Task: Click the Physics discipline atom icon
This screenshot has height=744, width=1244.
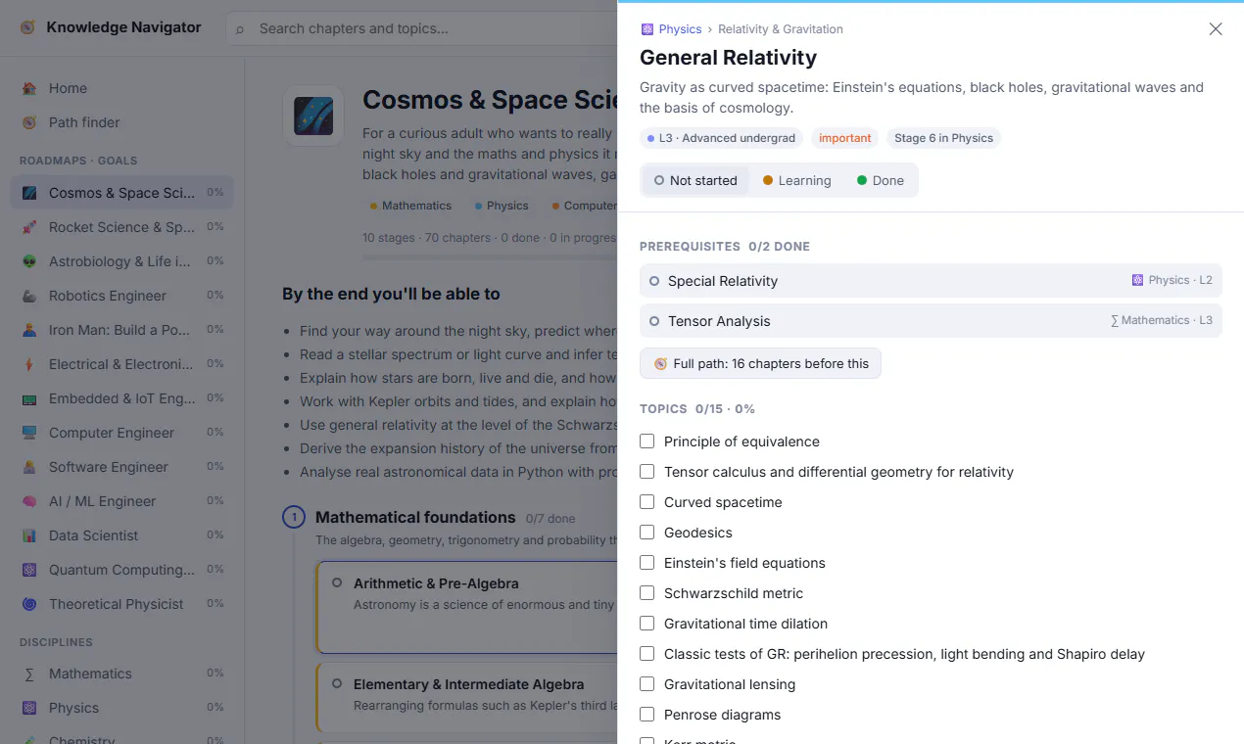Action: [x=29, y=708]
